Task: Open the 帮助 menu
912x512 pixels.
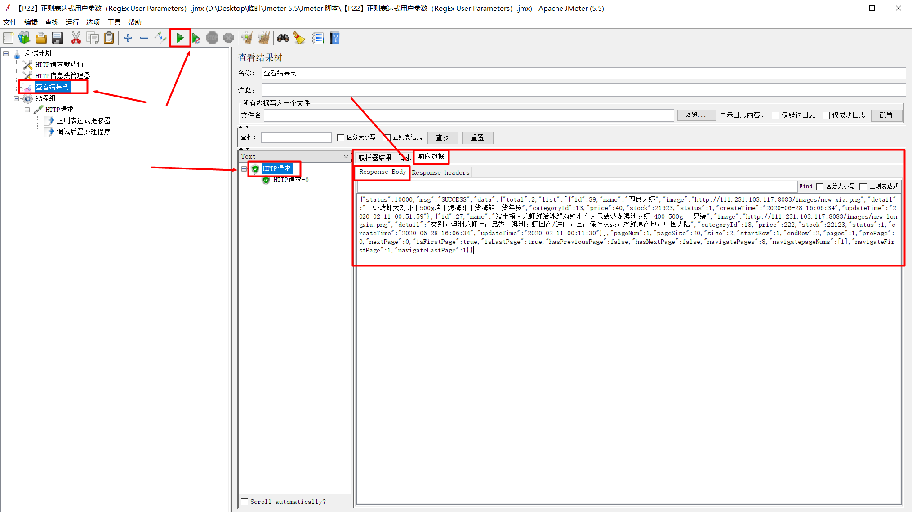Action: pyautogui.click(x=135, y=22)
